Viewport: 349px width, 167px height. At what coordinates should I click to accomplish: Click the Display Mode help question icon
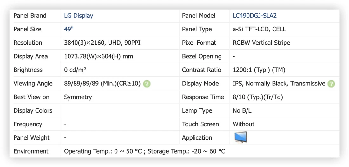click(x=331, y=84)
